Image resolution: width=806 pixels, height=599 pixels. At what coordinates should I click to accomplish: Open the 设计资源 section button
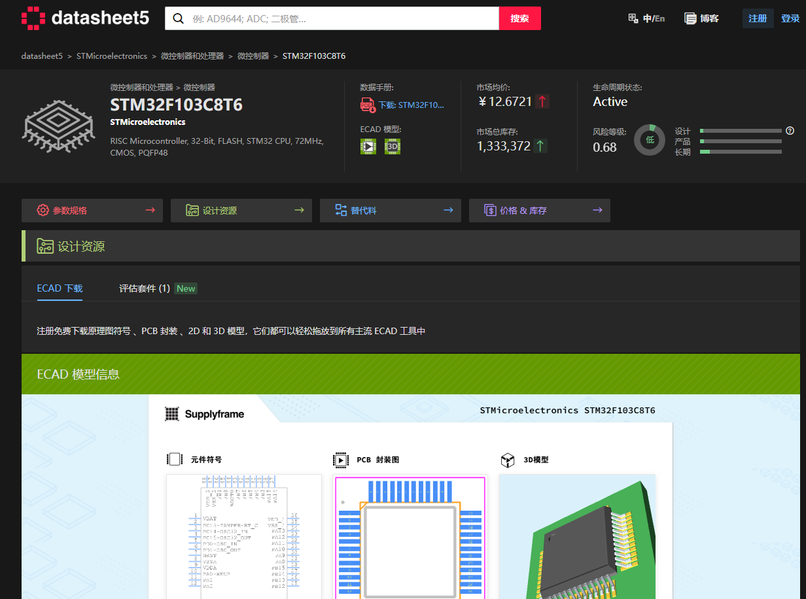pyautogui.click(x=241, y=211)
